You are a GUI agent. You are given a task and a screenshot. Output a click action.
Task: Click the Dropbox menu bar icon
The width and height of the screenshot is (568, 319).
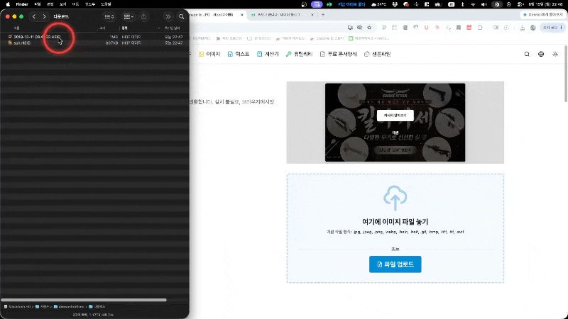[395, 4]
